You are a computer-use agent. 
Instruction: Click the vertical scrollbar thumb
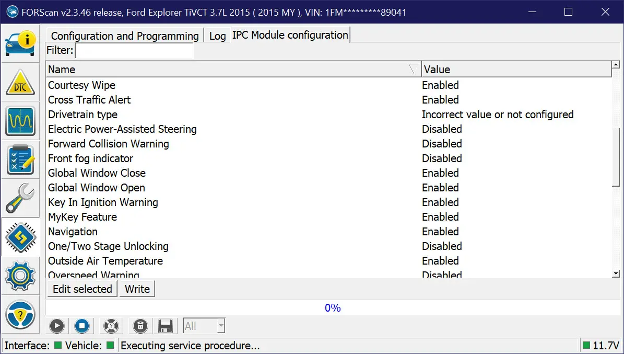[616, 157]
